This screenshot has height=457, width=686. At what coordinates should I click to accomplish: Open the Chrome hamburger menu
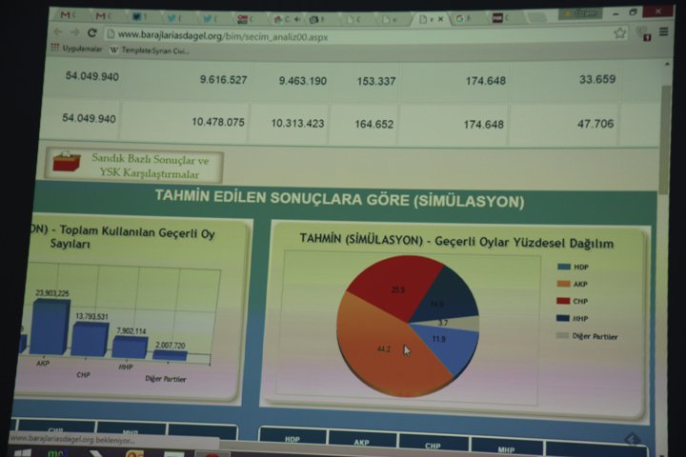[x=664, y=32]
